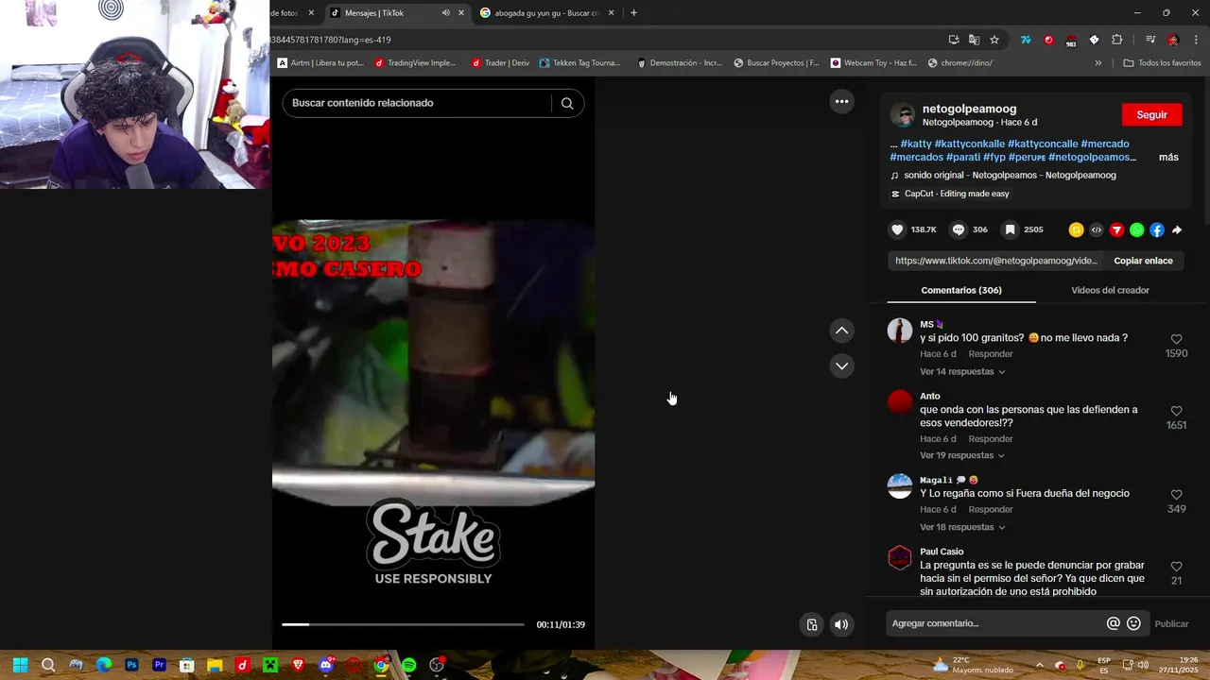Viewport: 1210px width, 680px height.
Task: Expand 19 replies under Anto's comment
Action: pos(962,455)
